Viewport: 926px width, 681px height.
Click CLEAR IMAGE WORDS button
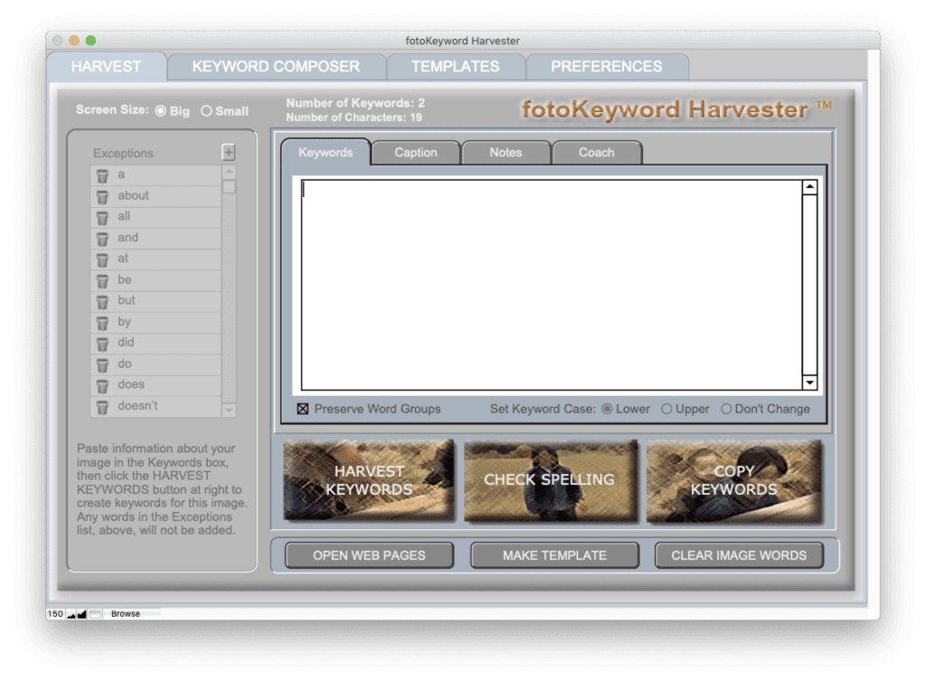coord(739,555)
